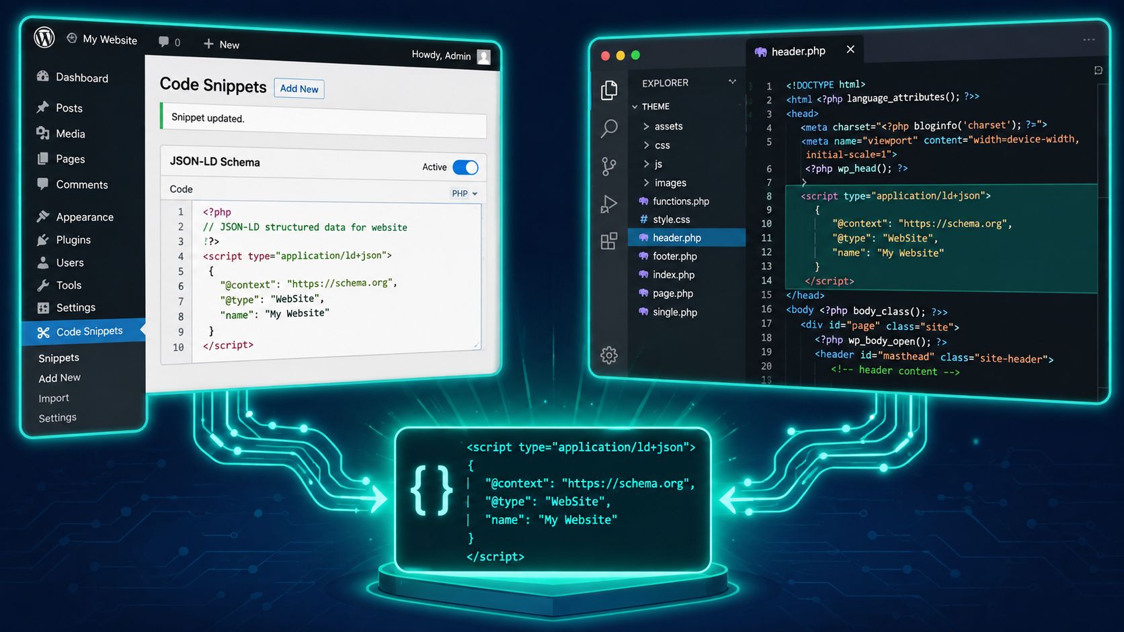
Task: Open the Explorer files icon in activity bar
Action: pos(609,90)
